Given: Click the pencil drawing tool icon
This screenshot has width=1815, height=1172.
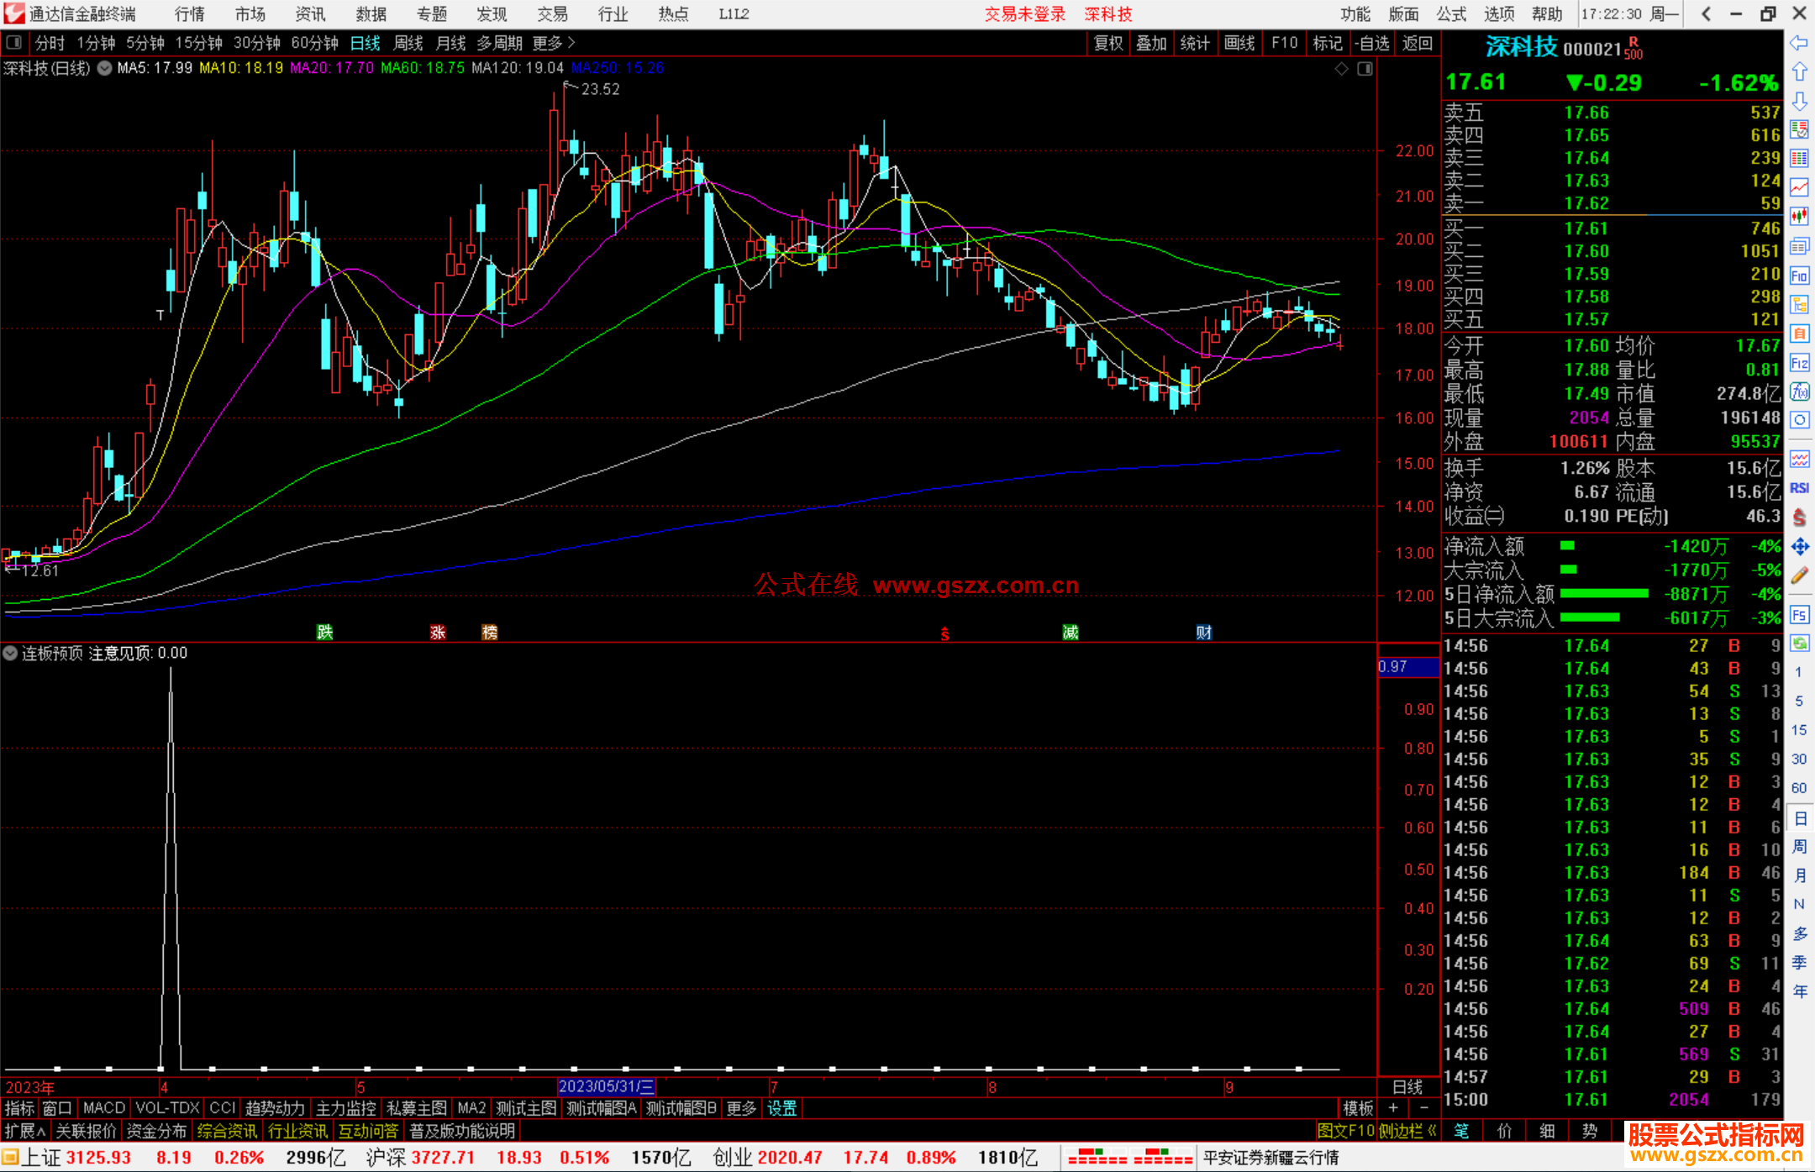Looking at the screenshot, I should coord(1799,575).
